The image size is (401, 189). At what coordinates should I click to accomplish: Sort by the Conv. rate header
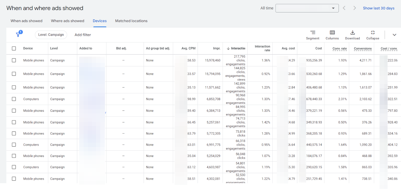(x=340, y=49)
